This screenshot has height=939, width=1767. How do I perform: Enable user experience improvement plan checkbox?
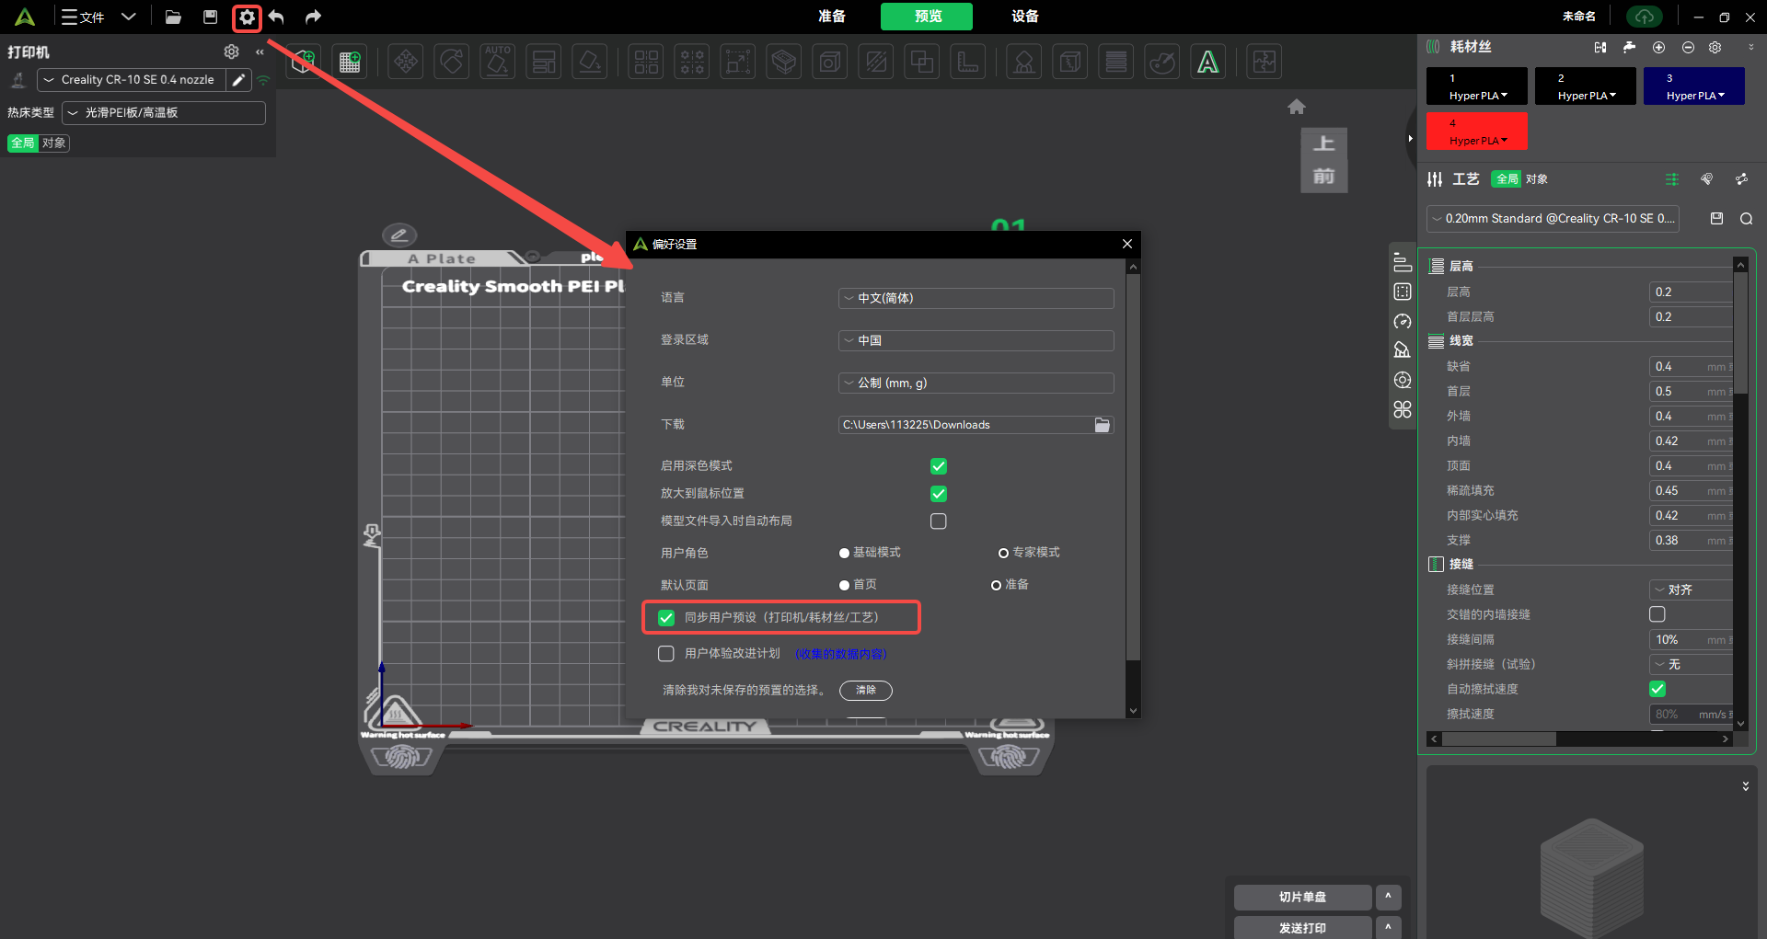point(666,654)
